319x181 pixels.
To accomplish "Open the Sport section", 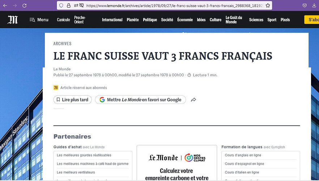I will click(272, 20).
